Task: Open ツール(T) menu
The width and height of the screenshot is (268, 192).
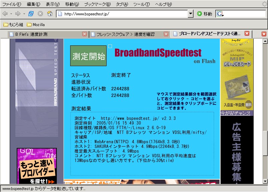Action: [142, 4]
